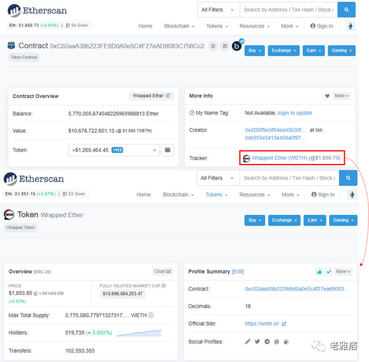Open Wrapped Ether (WETH) tracker link
This screenshot has height=362, width=369.
[x=279, y=158]
